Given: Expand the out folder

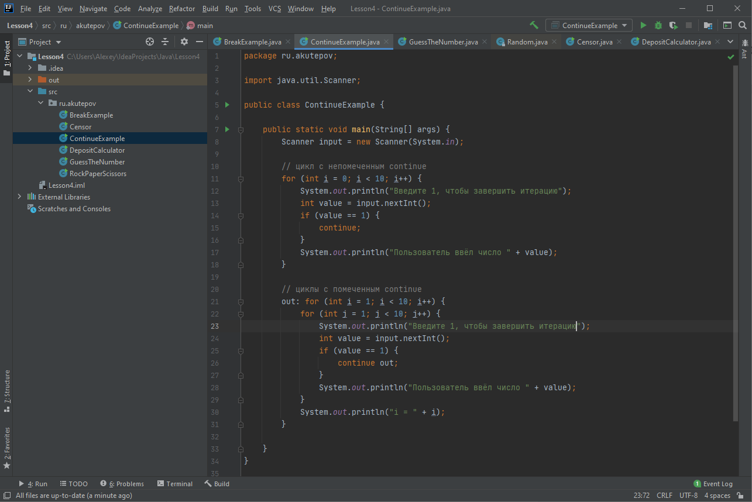Looking at the screenshot, I should (x=30, y=80).
